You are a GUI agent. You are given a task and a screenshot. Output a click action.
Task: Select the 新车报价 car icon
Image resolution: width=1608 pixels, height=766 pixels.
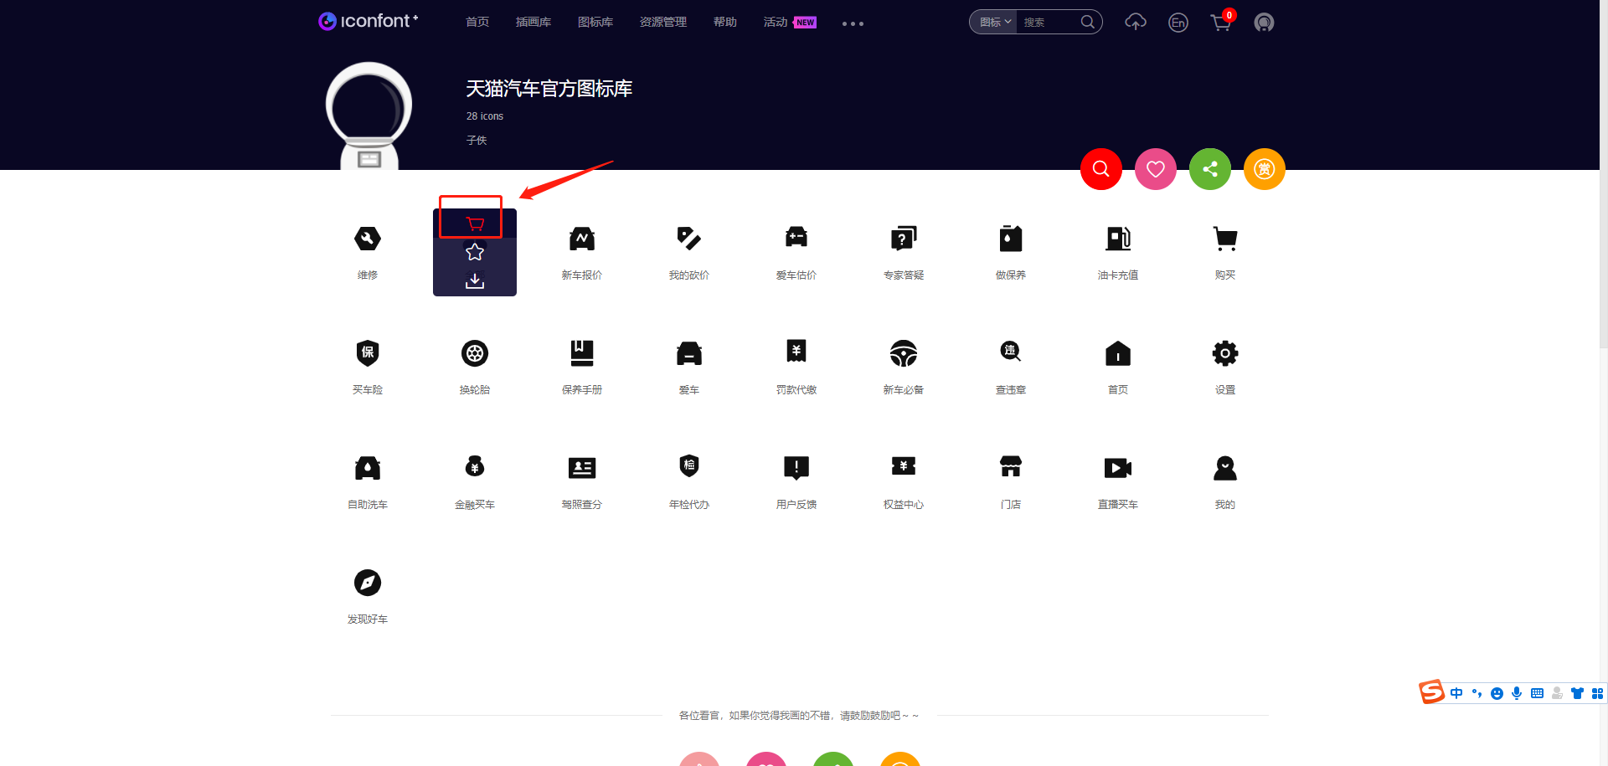(x=582, y=239)
